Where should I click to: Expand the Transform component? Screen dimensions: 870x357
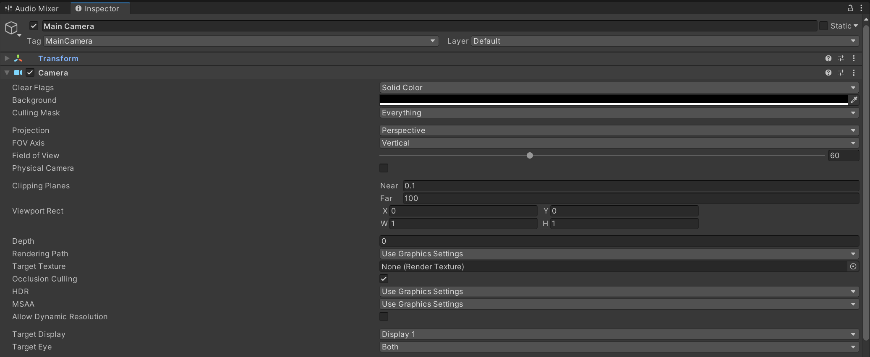[x=7, y=58]
